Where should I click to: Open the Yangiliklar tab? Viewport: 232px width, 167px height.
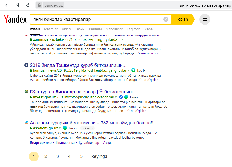point(114,29)
